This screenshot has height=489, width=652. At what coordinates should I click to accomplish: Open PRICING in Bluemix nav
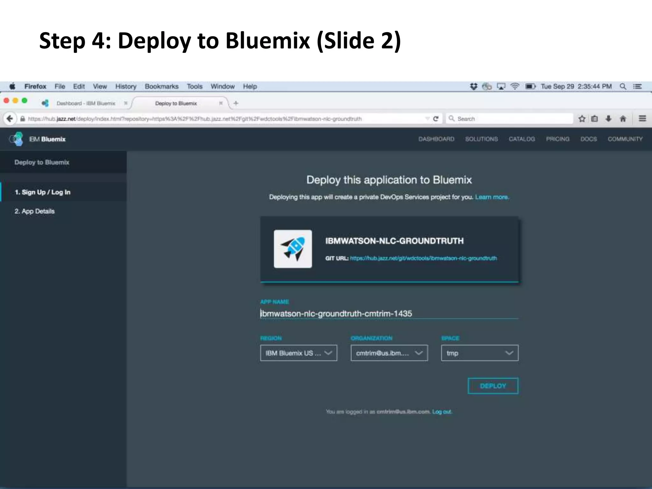pos(558,139)
